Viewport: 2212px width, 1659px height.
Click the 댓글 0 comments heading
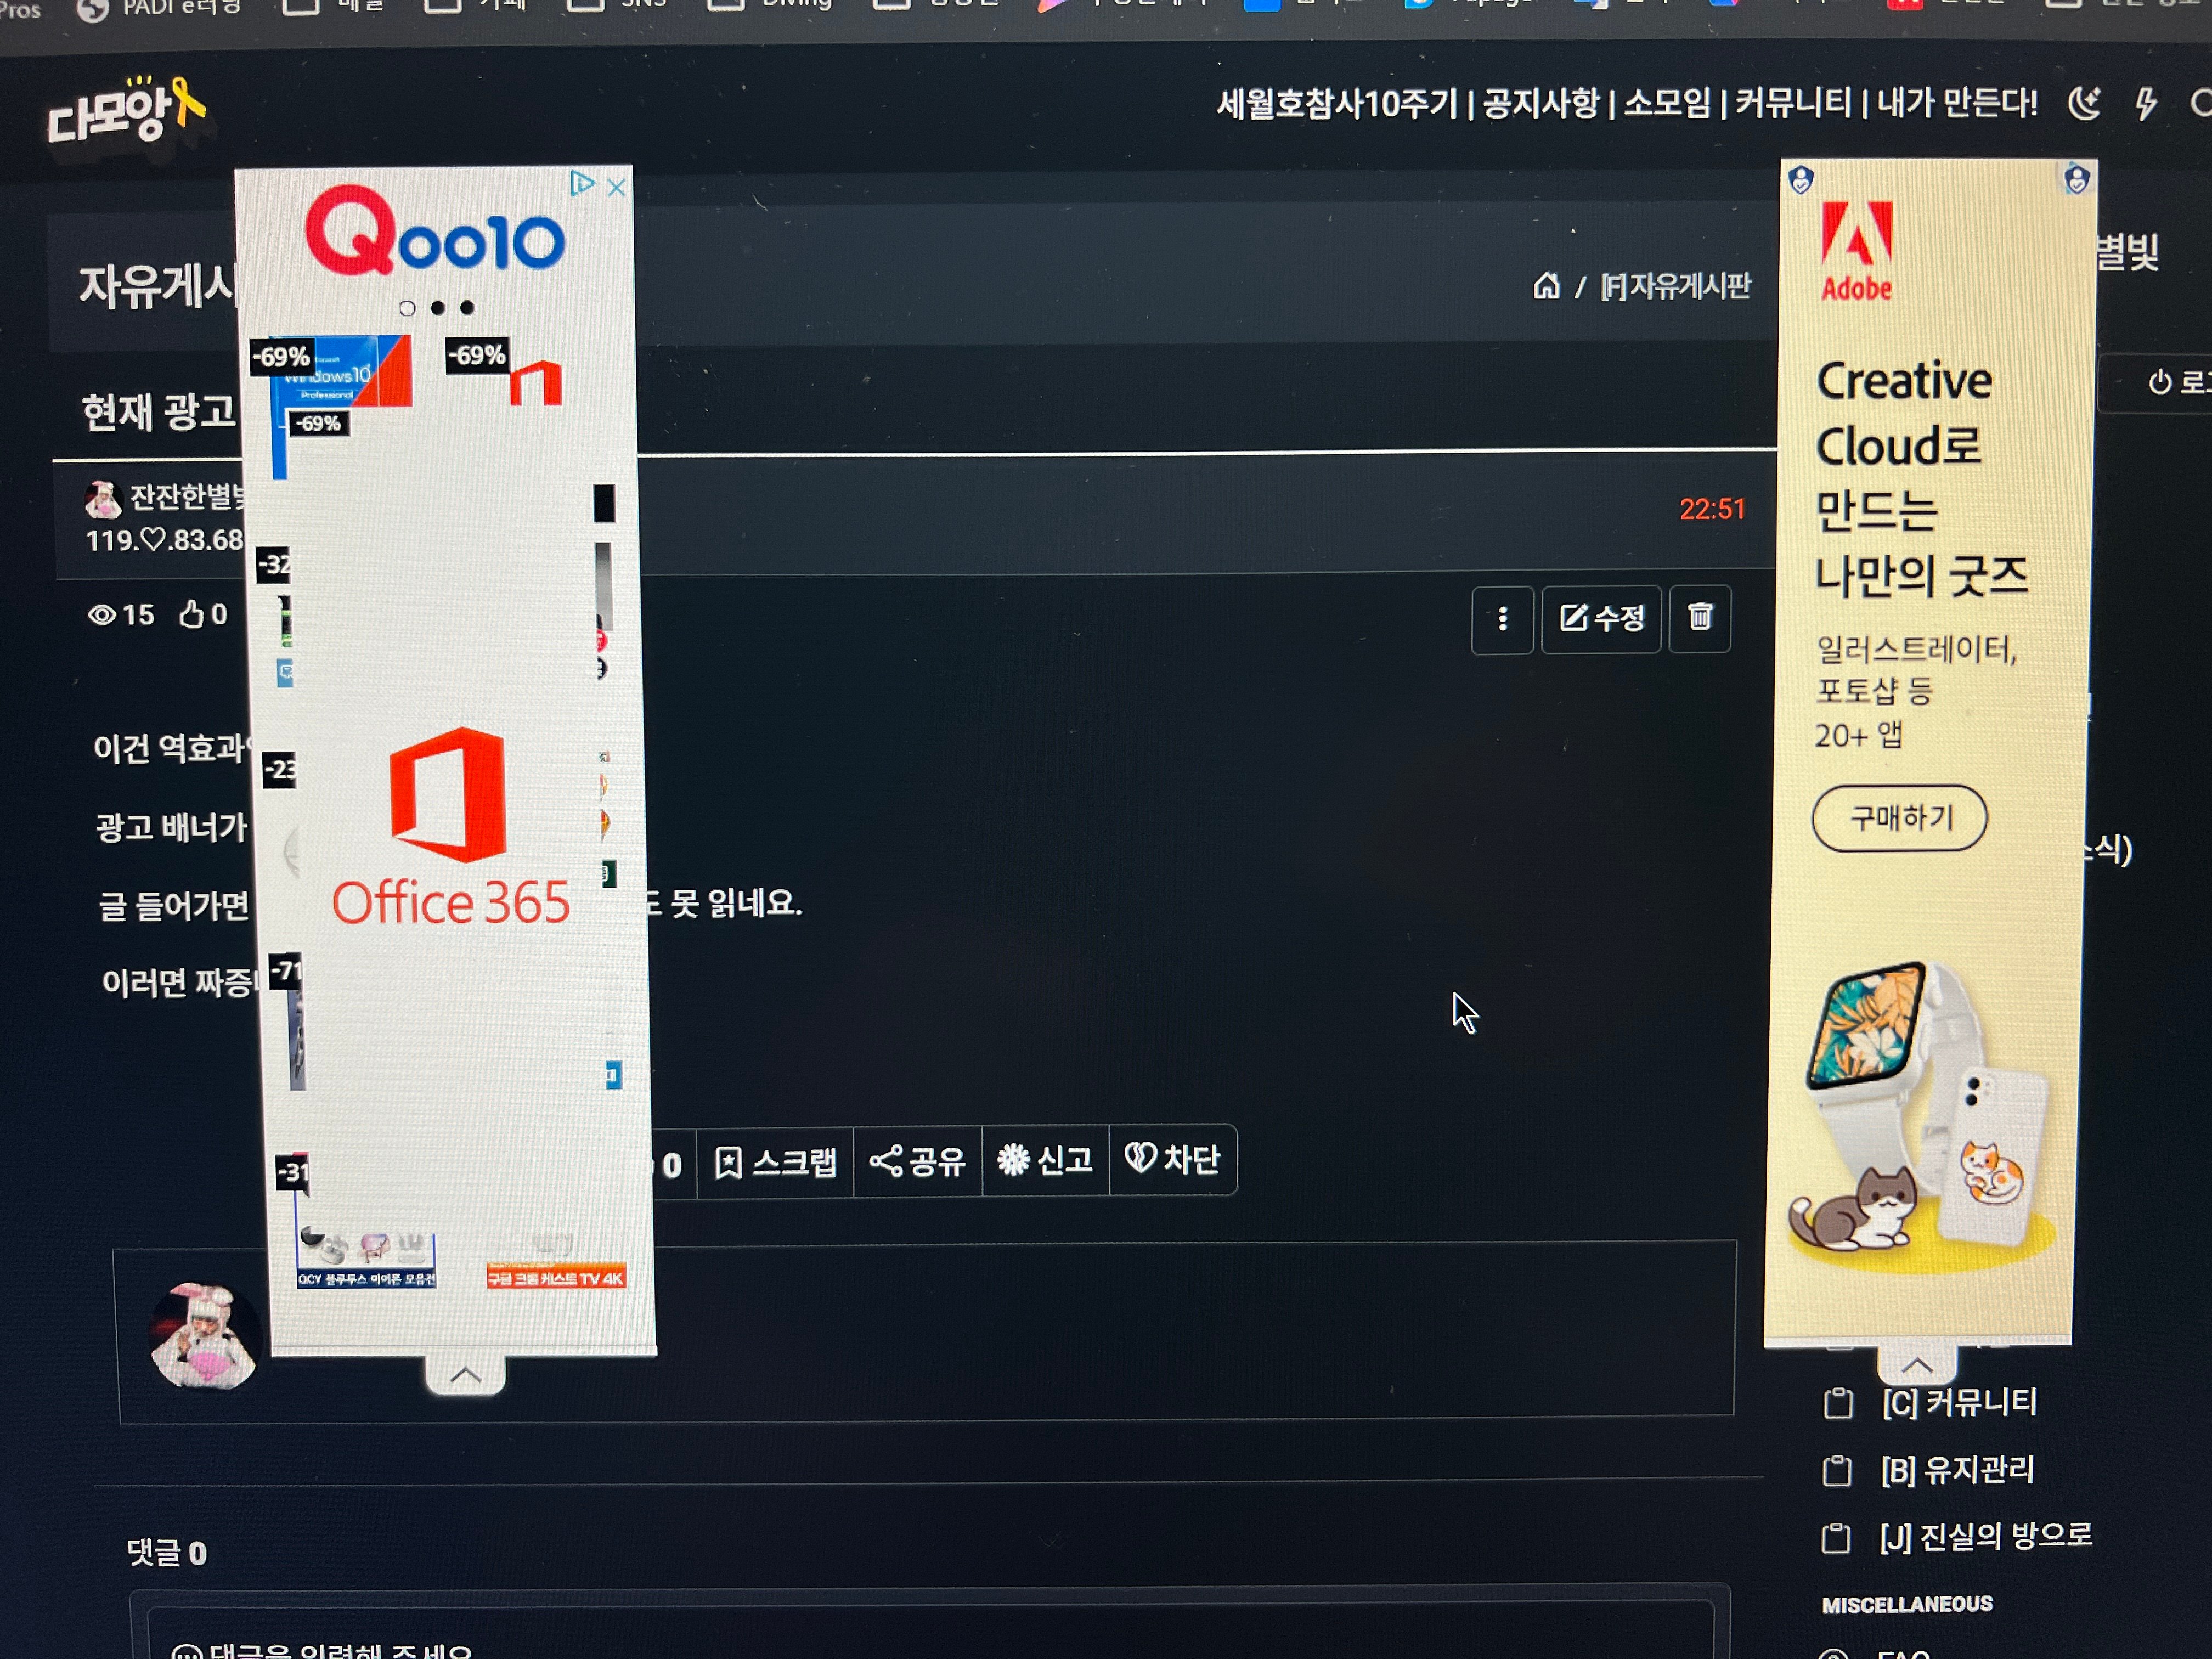(167, 1553)
